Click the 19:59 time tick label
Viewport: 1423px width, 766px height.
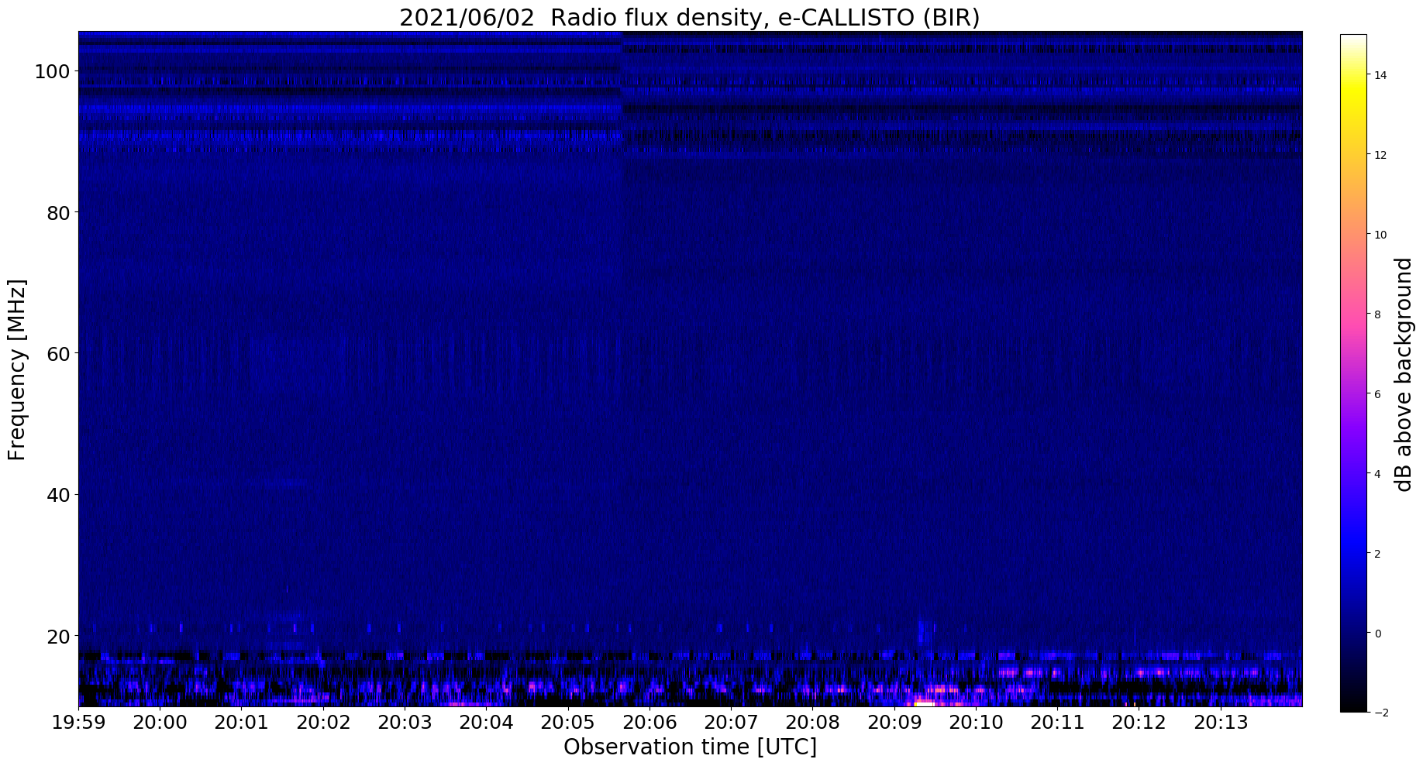pyautogui.click(x=79, y=723)
